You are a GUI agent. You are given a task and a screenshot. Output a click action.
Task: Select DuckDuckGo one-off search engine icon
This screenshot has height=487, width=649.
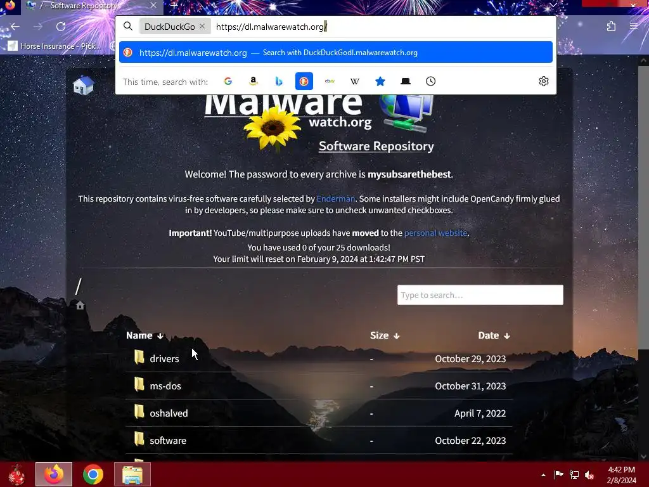click(x=304, y=81)
